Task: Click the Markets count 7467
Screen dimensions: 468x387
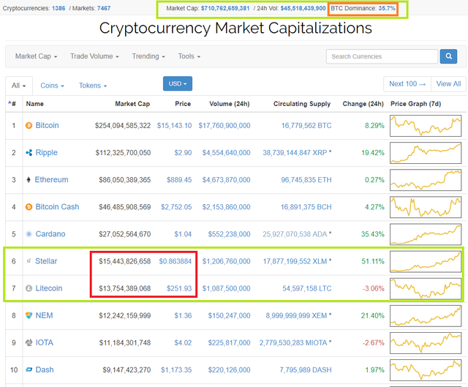Action: (x=104, y=8)
